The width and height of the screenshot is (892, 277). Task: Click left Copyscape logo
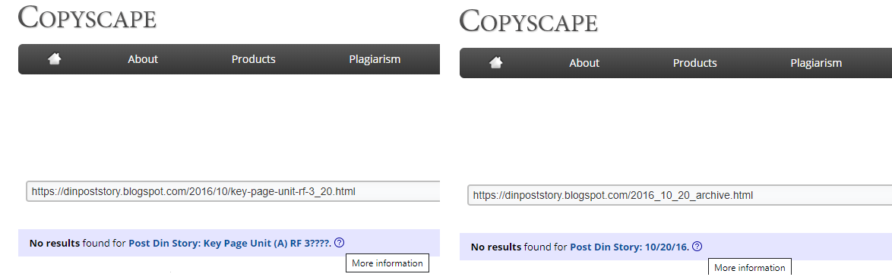click(87, 17)
